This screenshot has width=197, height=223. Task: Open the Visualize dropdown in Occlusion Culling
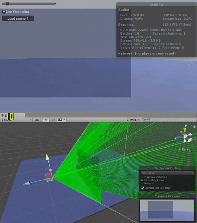[167, 173]
